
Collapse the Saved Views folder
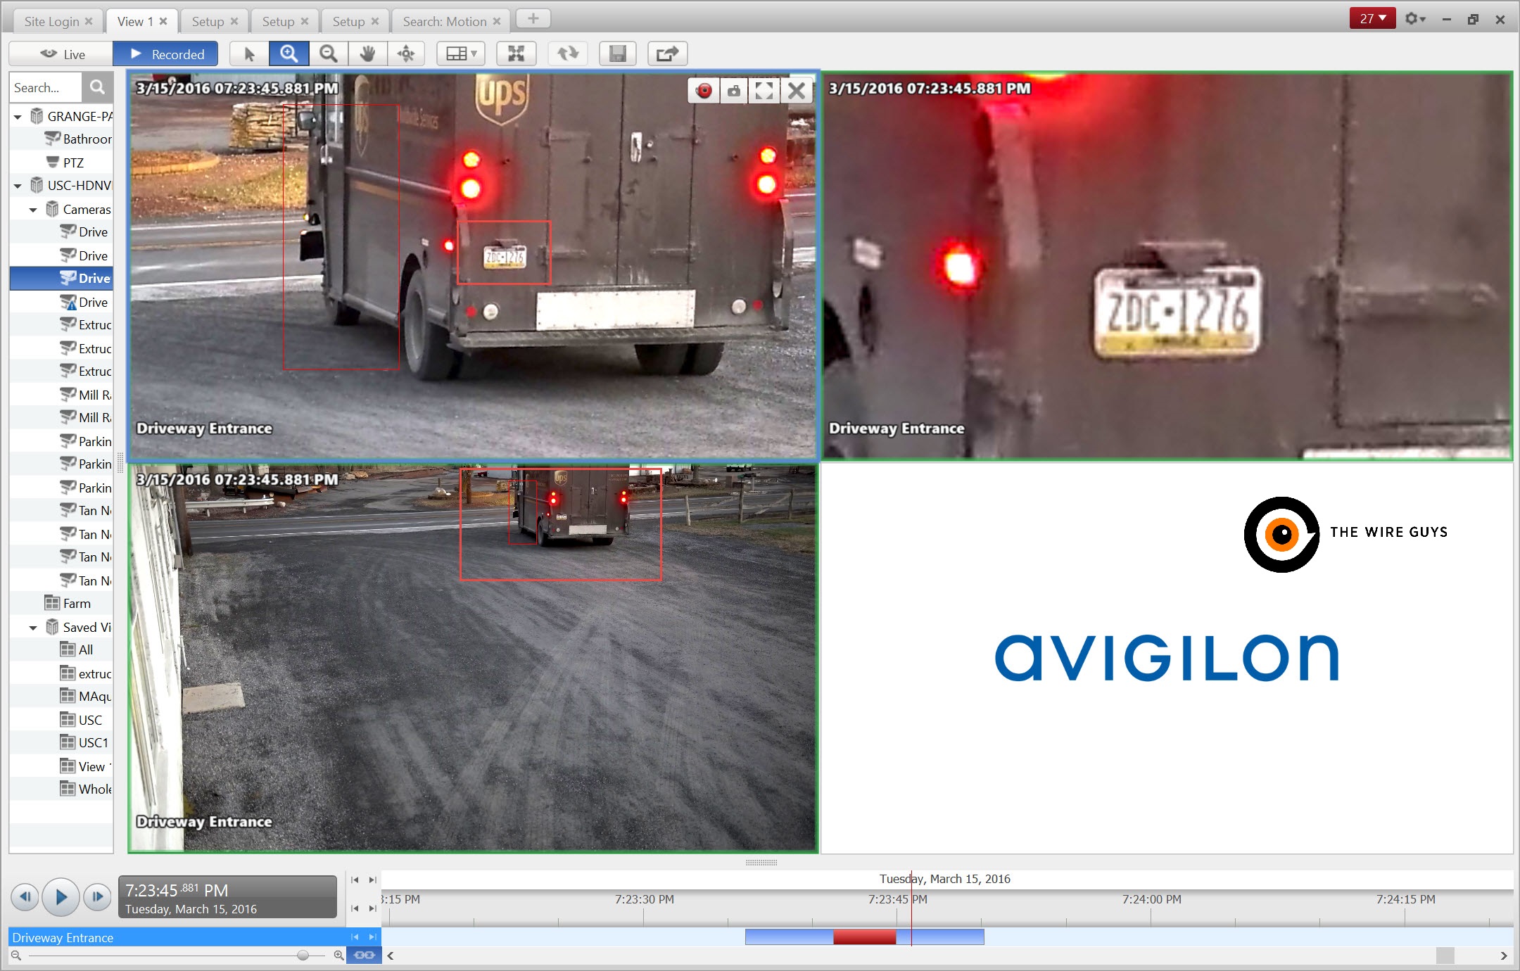point(33,628)
